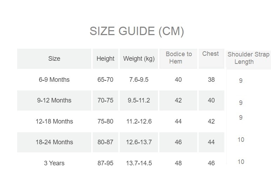Select the 3 Years size cell
Viewport: 271px width, 179px height.
click(54, 163)
